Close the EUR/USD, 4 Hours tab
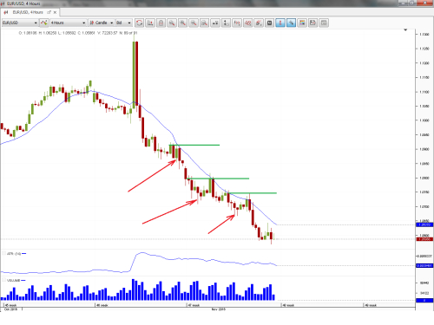 [55, 12]
